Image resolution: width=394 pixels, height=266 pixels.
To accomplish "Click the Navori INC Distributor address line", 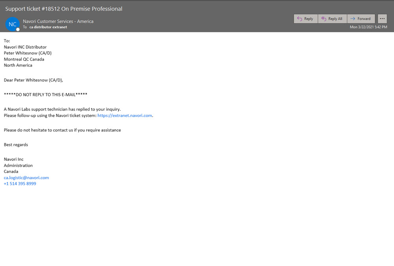I will click(x=25, y=47).
